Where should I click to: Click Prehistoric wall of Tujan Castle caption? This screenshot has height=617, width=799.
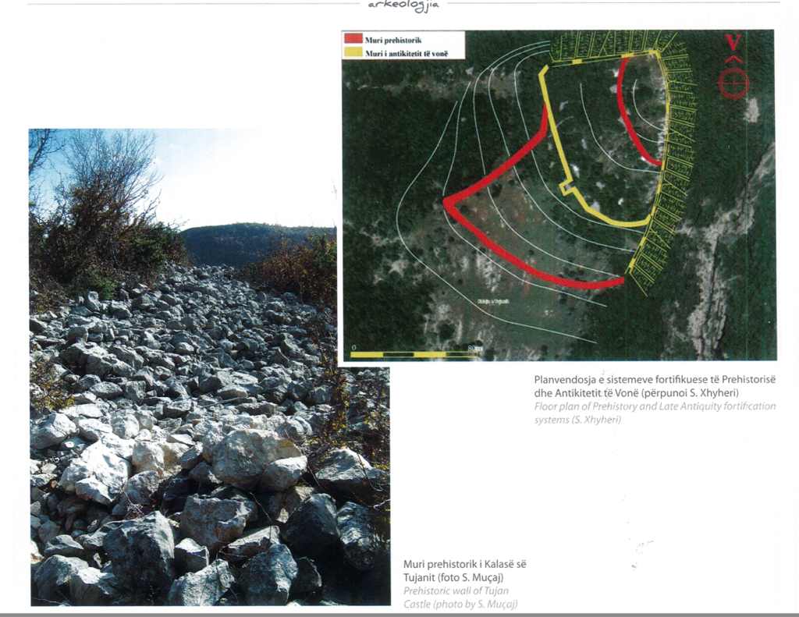tap(460, 597)
